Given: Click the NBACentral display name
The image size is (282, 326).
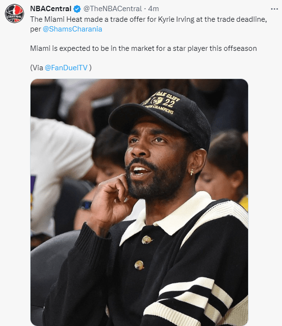Looking at the screenshot, I should pyautogui.click(x=51, y=9).
